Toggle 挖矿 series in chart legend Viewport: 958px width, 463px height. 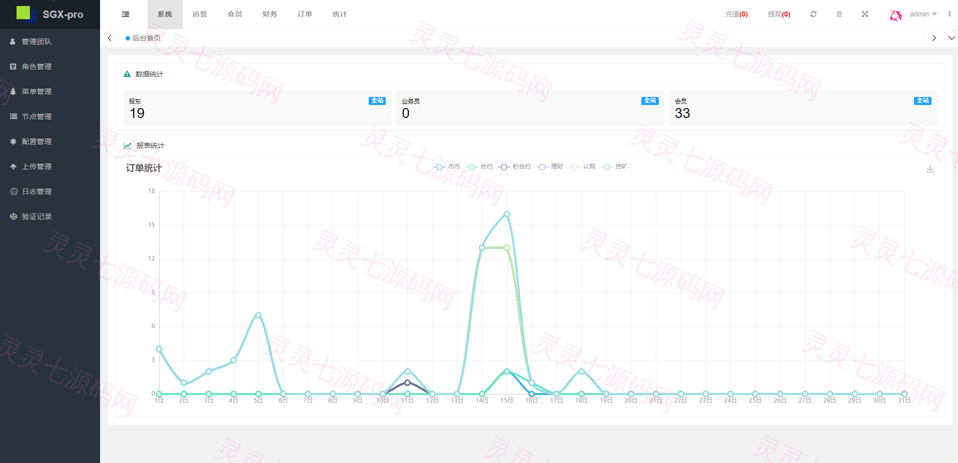tap(614, 166)
